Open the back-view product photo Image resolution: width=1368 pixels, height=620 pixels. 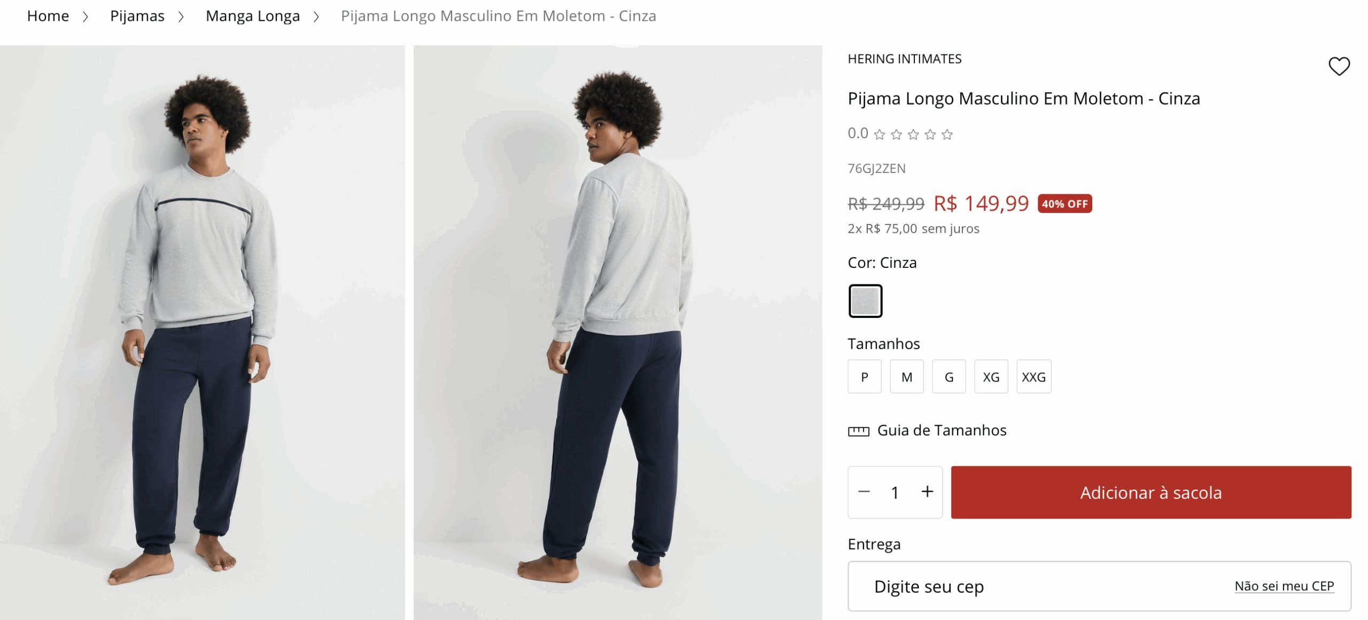[x=617, y=332]
